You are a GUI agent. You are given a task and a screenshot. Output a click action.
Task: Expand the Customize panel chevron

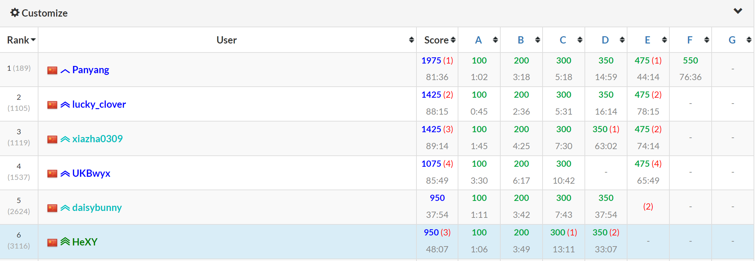738,11
